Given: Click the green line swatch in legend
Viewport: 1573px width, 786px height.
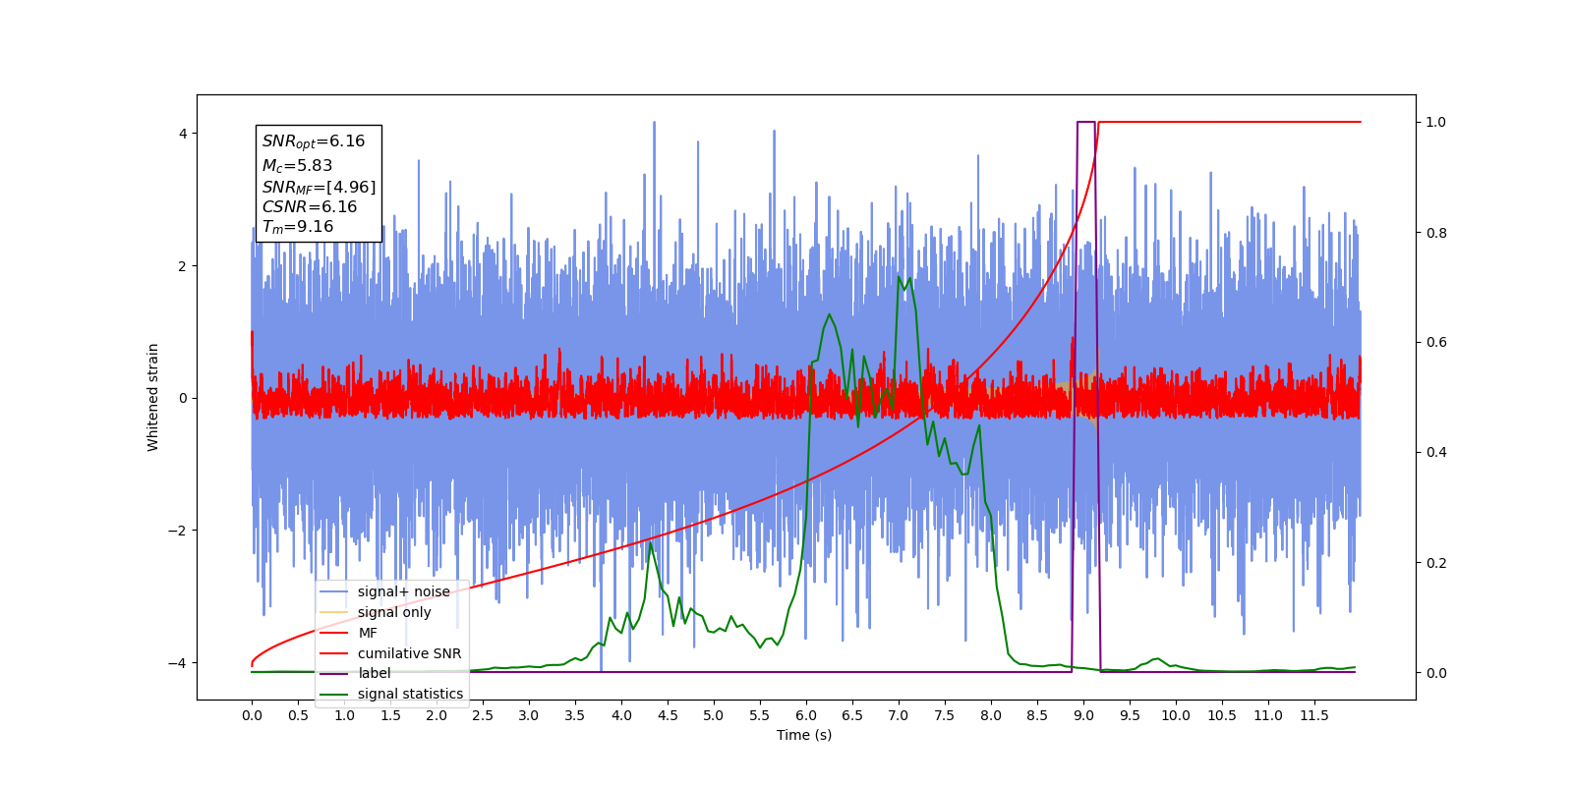Looking at the screenshot, I should [x=334, y=694].
